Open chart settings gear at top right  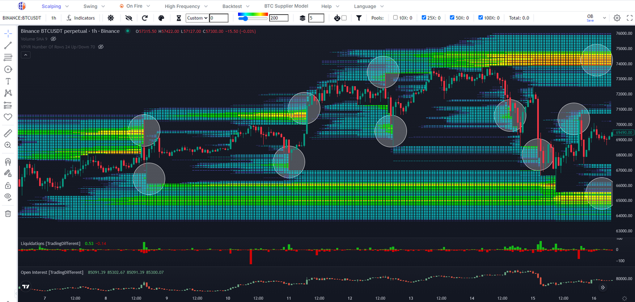[x=617, y=17]
